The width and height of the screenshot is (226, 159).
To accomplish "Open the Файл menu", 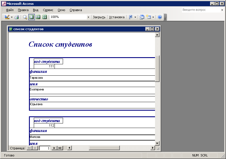I will (10, 10).
